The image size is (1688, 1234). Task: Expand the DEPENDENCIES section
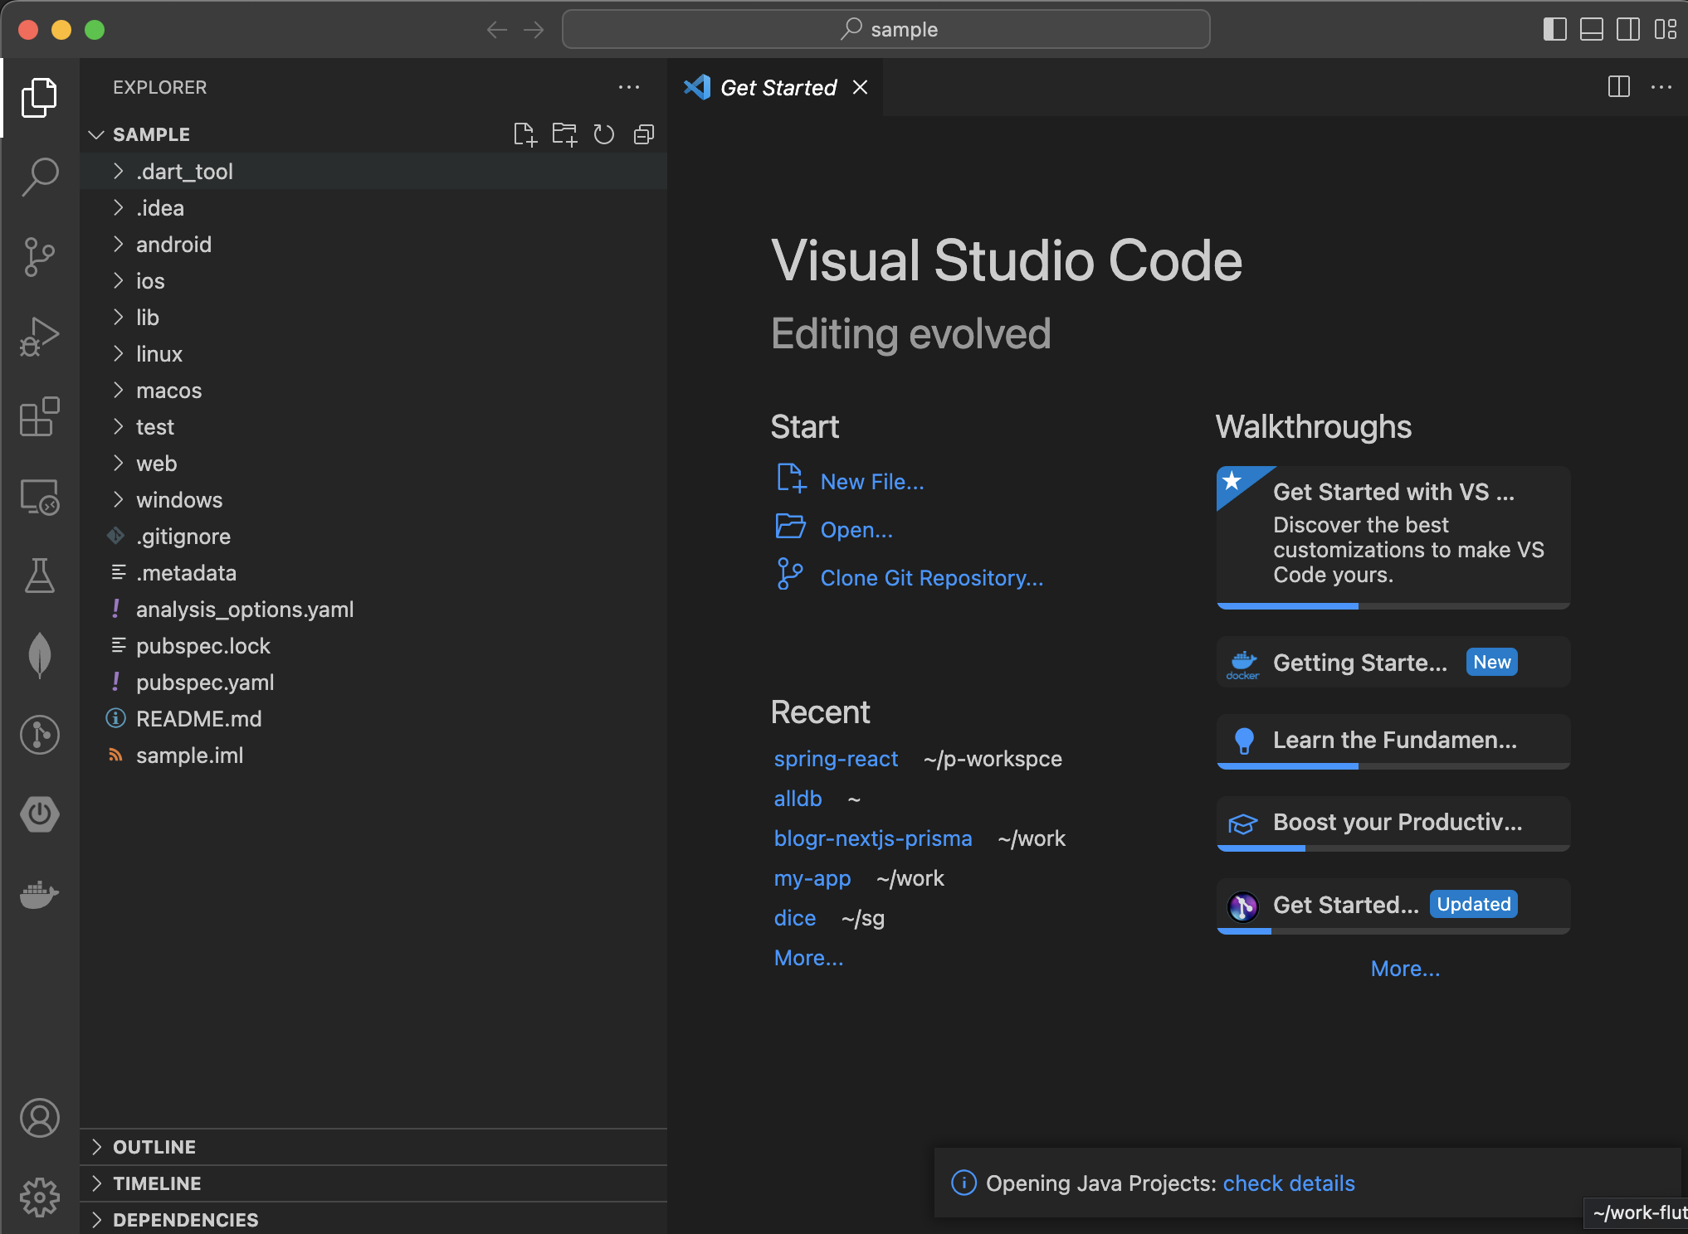click(x=185, y=1220)
